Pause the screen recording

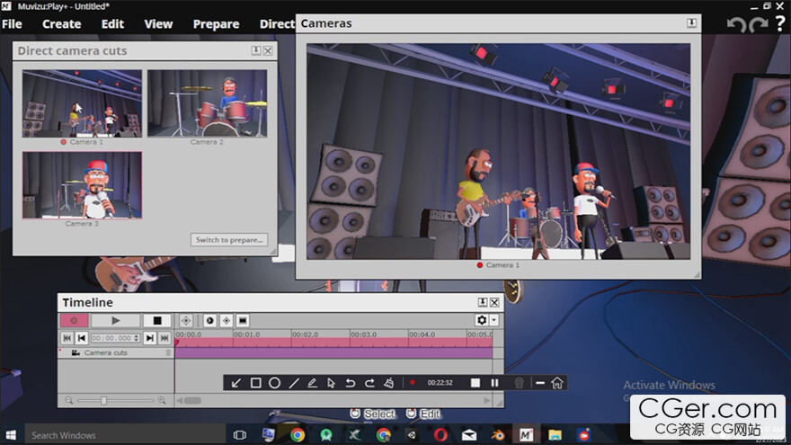coord(495,383)
